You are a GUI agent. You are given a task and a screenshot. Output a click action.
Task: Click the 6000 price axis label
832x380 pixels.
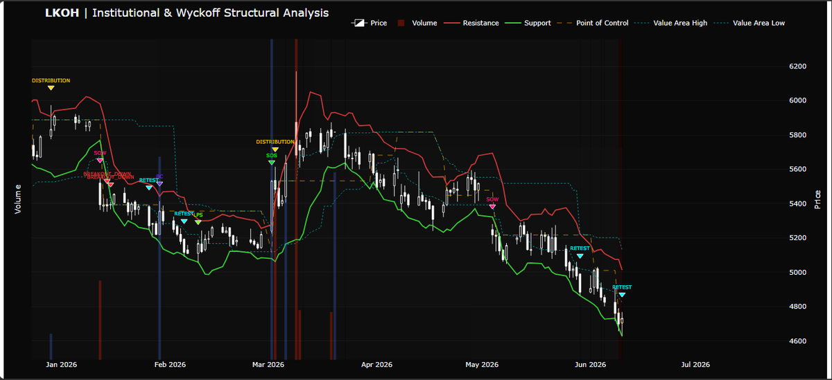[x=797, y=100]
